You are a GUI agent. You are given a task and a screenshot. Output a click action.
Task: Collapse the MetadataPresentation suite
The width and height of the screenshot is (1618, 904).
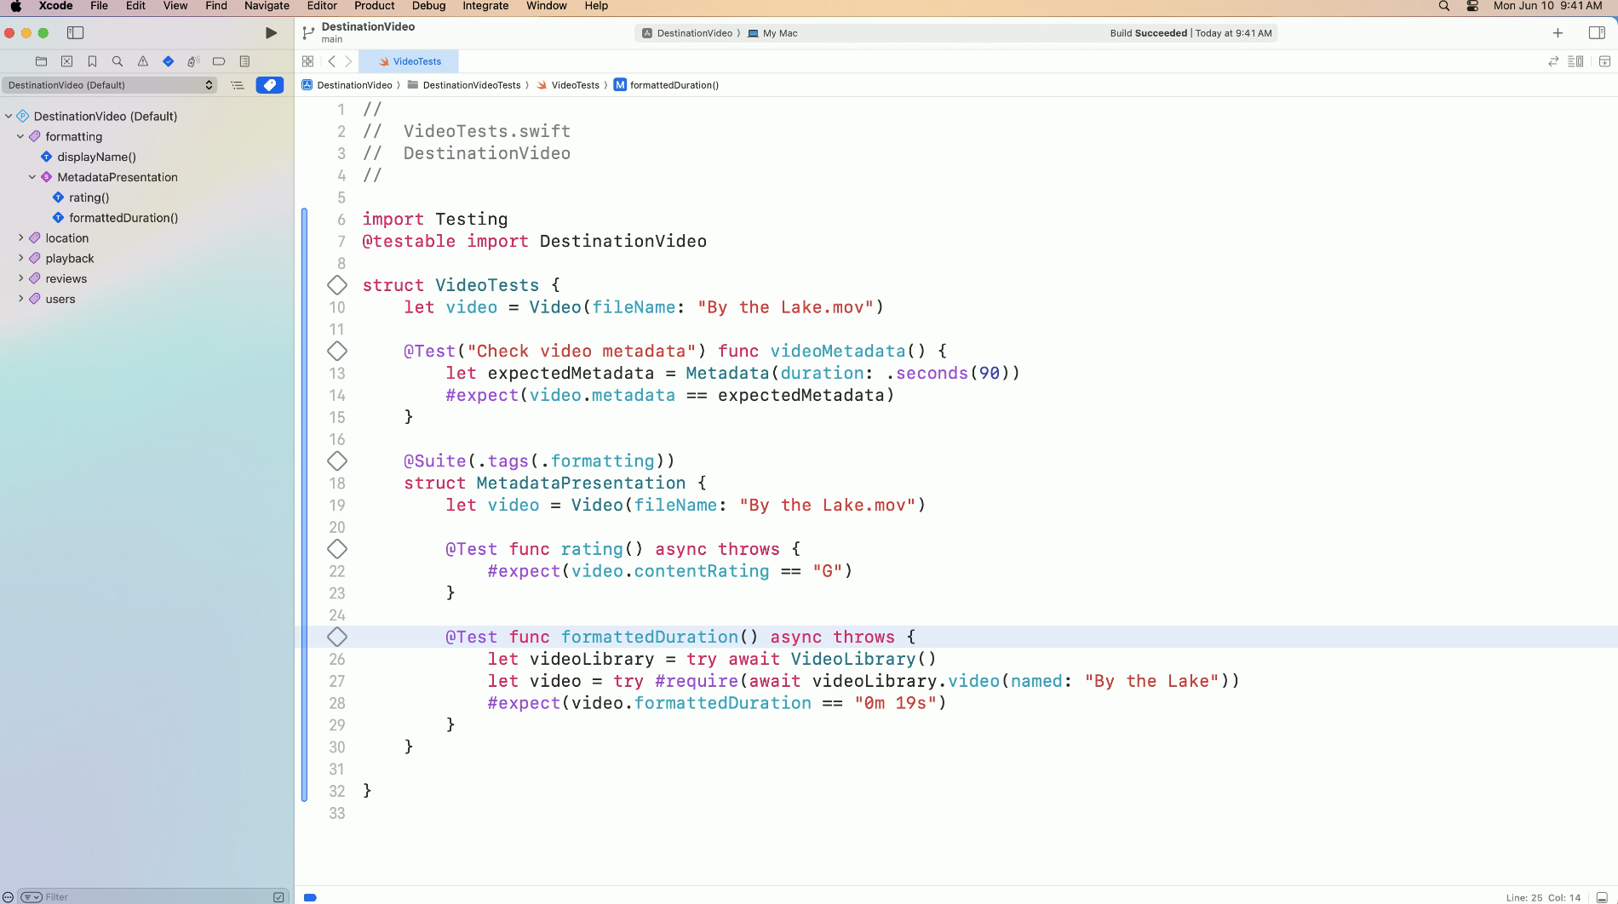pyautogui.click(x=32, y=177)
